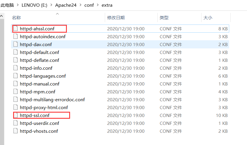
Task: Select the httpd-languages.conf file name
Action: click(43, 76)
